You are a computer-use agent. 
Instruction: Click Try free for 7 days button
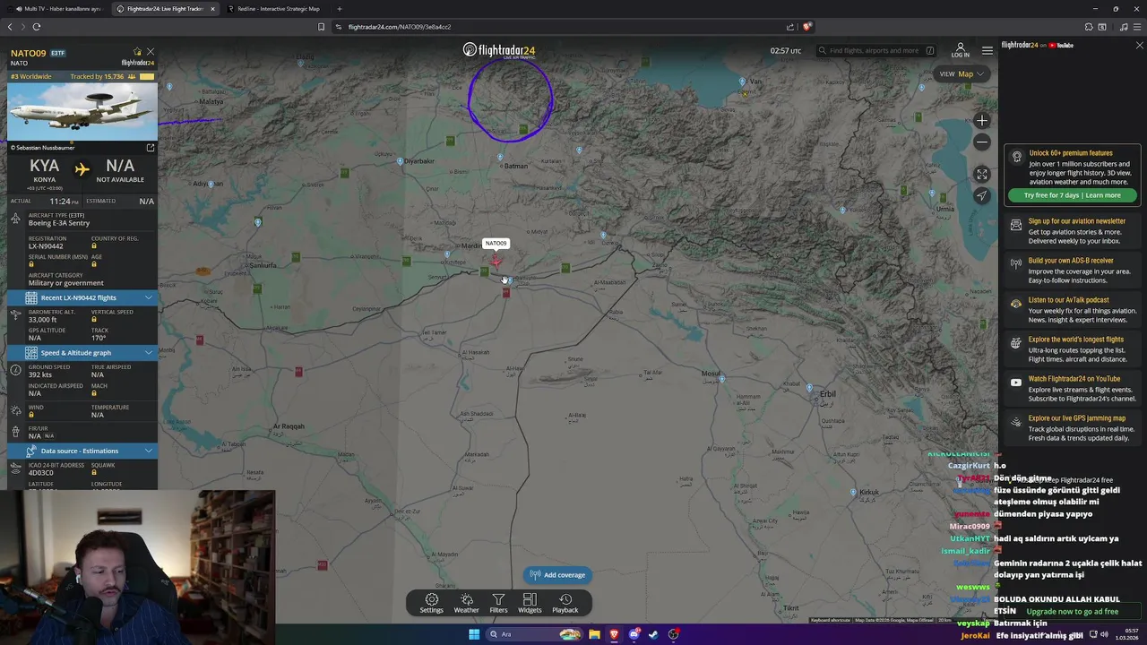[1072, 195]
